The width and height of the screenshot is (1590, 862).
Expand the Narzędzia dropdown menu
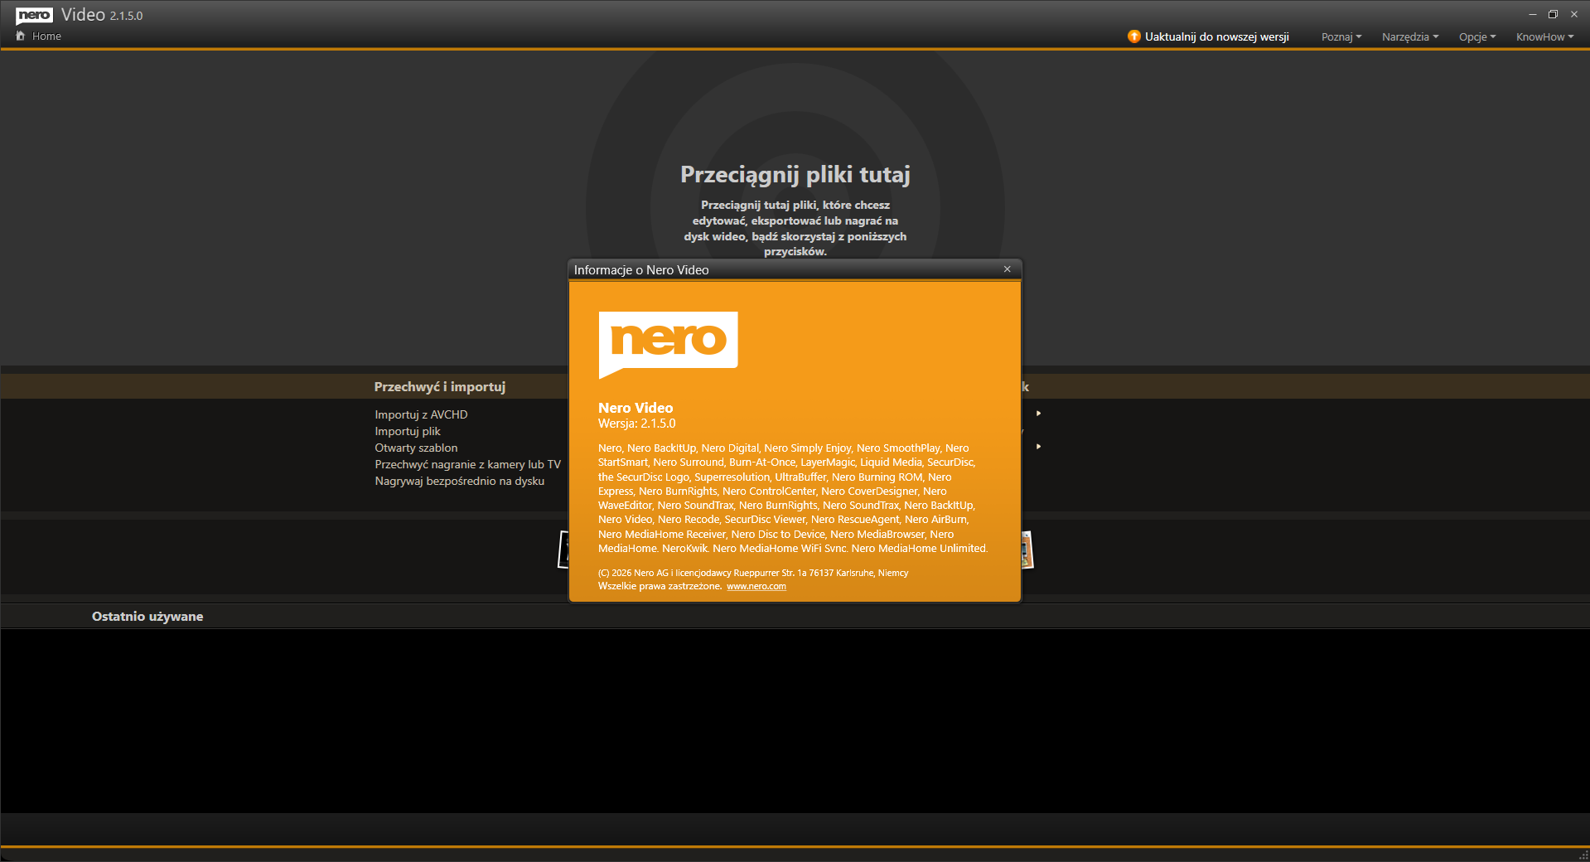1410,36
